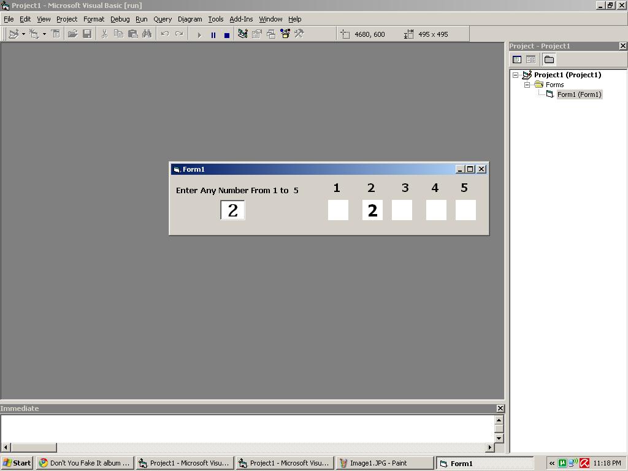The width and height of the screenshot is (628, 471).
Task: Open the Form Layout Window icon
Action: (x=271, y=34)
